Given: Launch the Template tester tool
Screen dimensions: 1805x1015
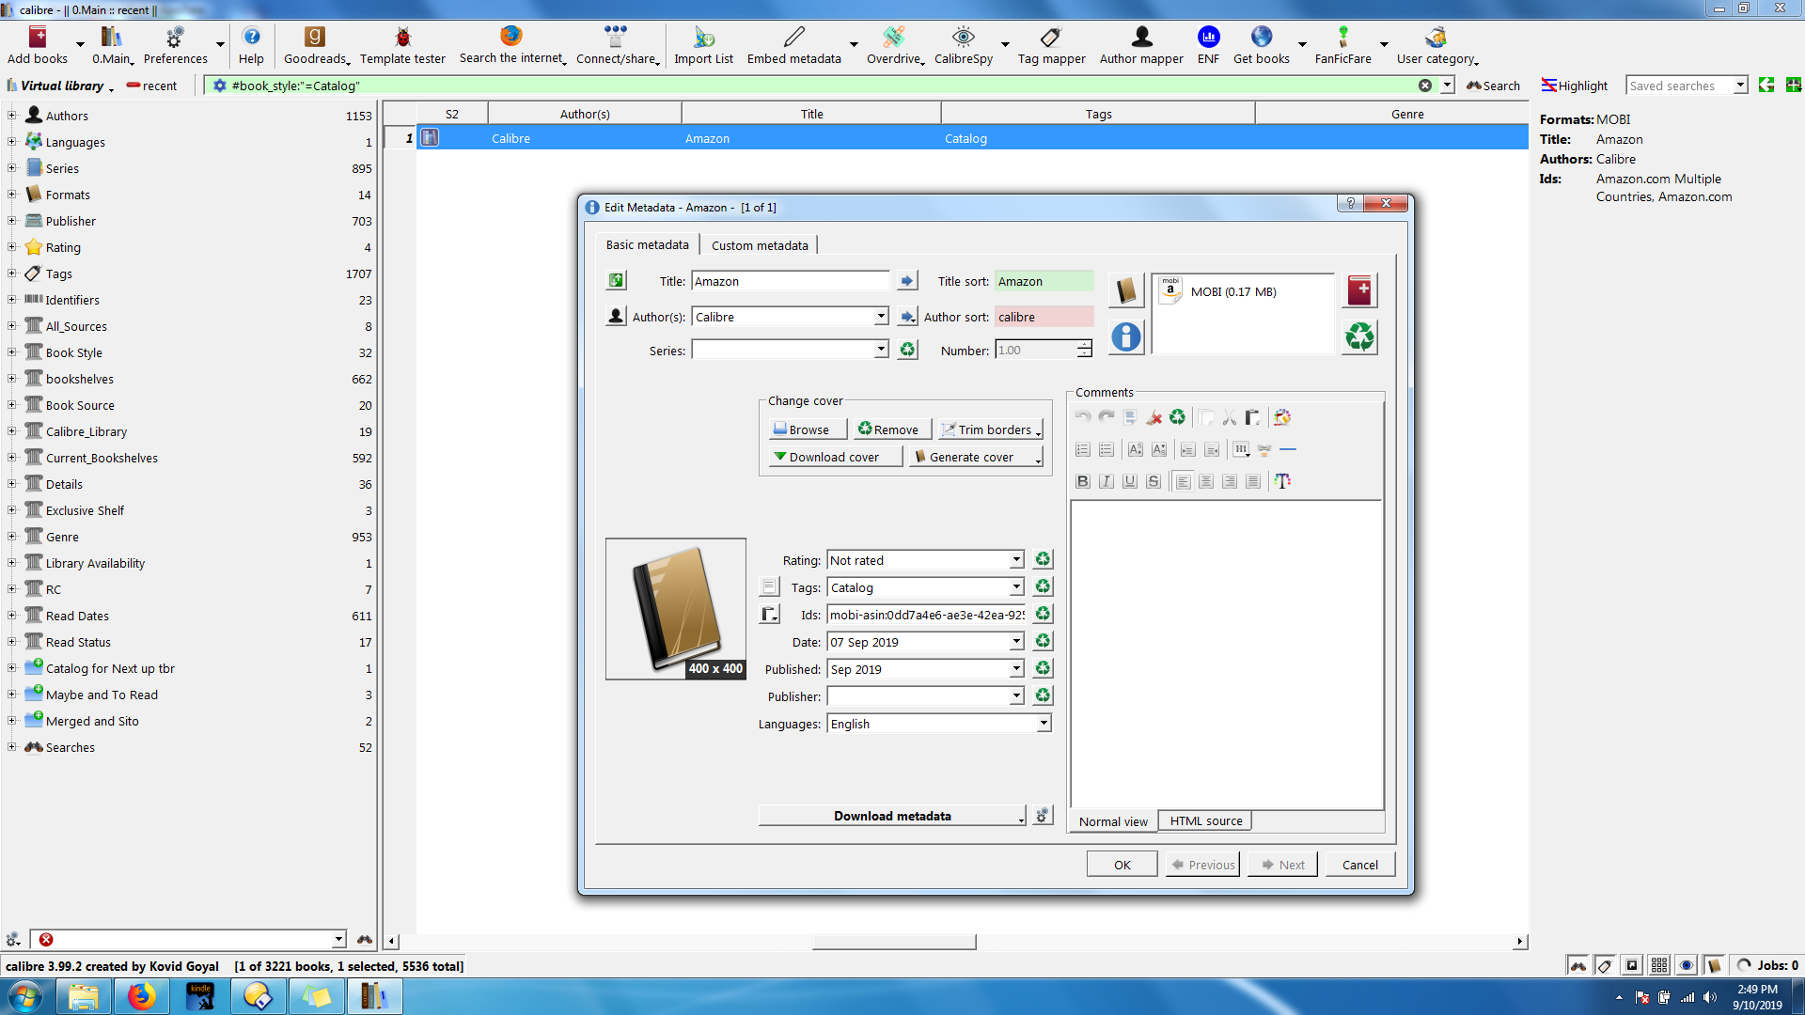Looking at the screenshot, I should pos(402,45).
